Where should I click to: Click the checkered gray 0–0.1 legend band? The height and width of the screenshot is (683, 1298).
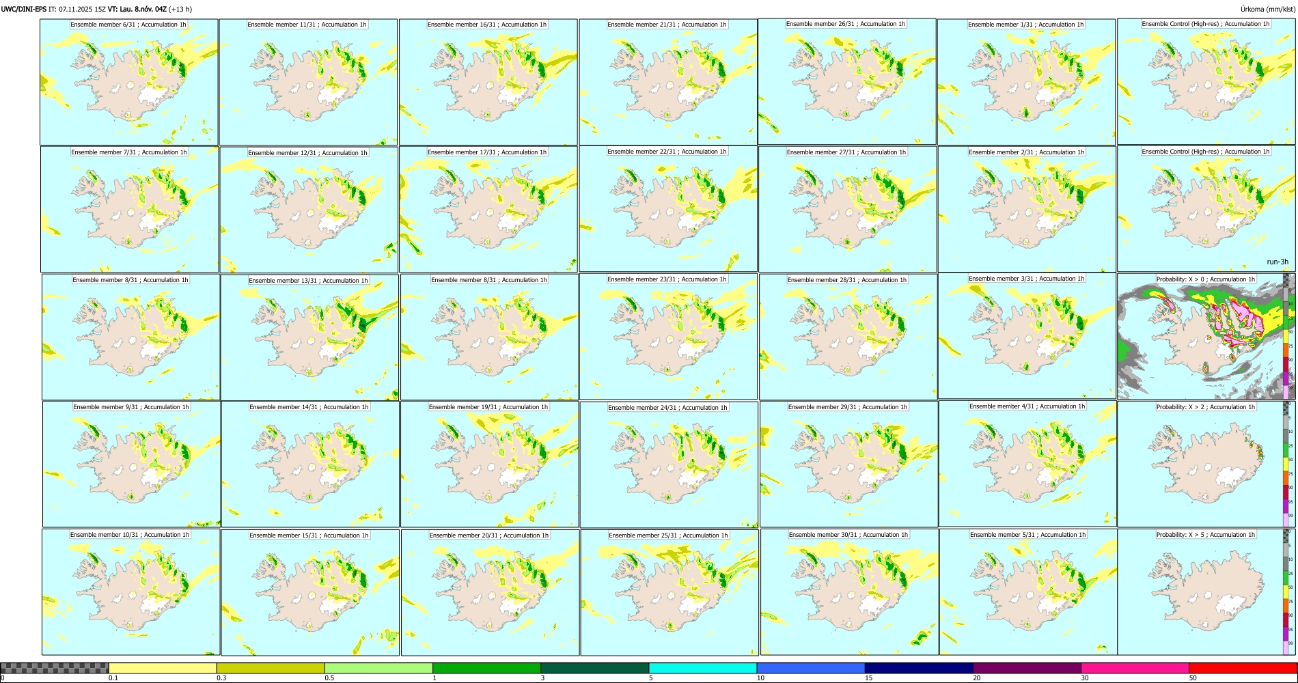pos(55,668)
